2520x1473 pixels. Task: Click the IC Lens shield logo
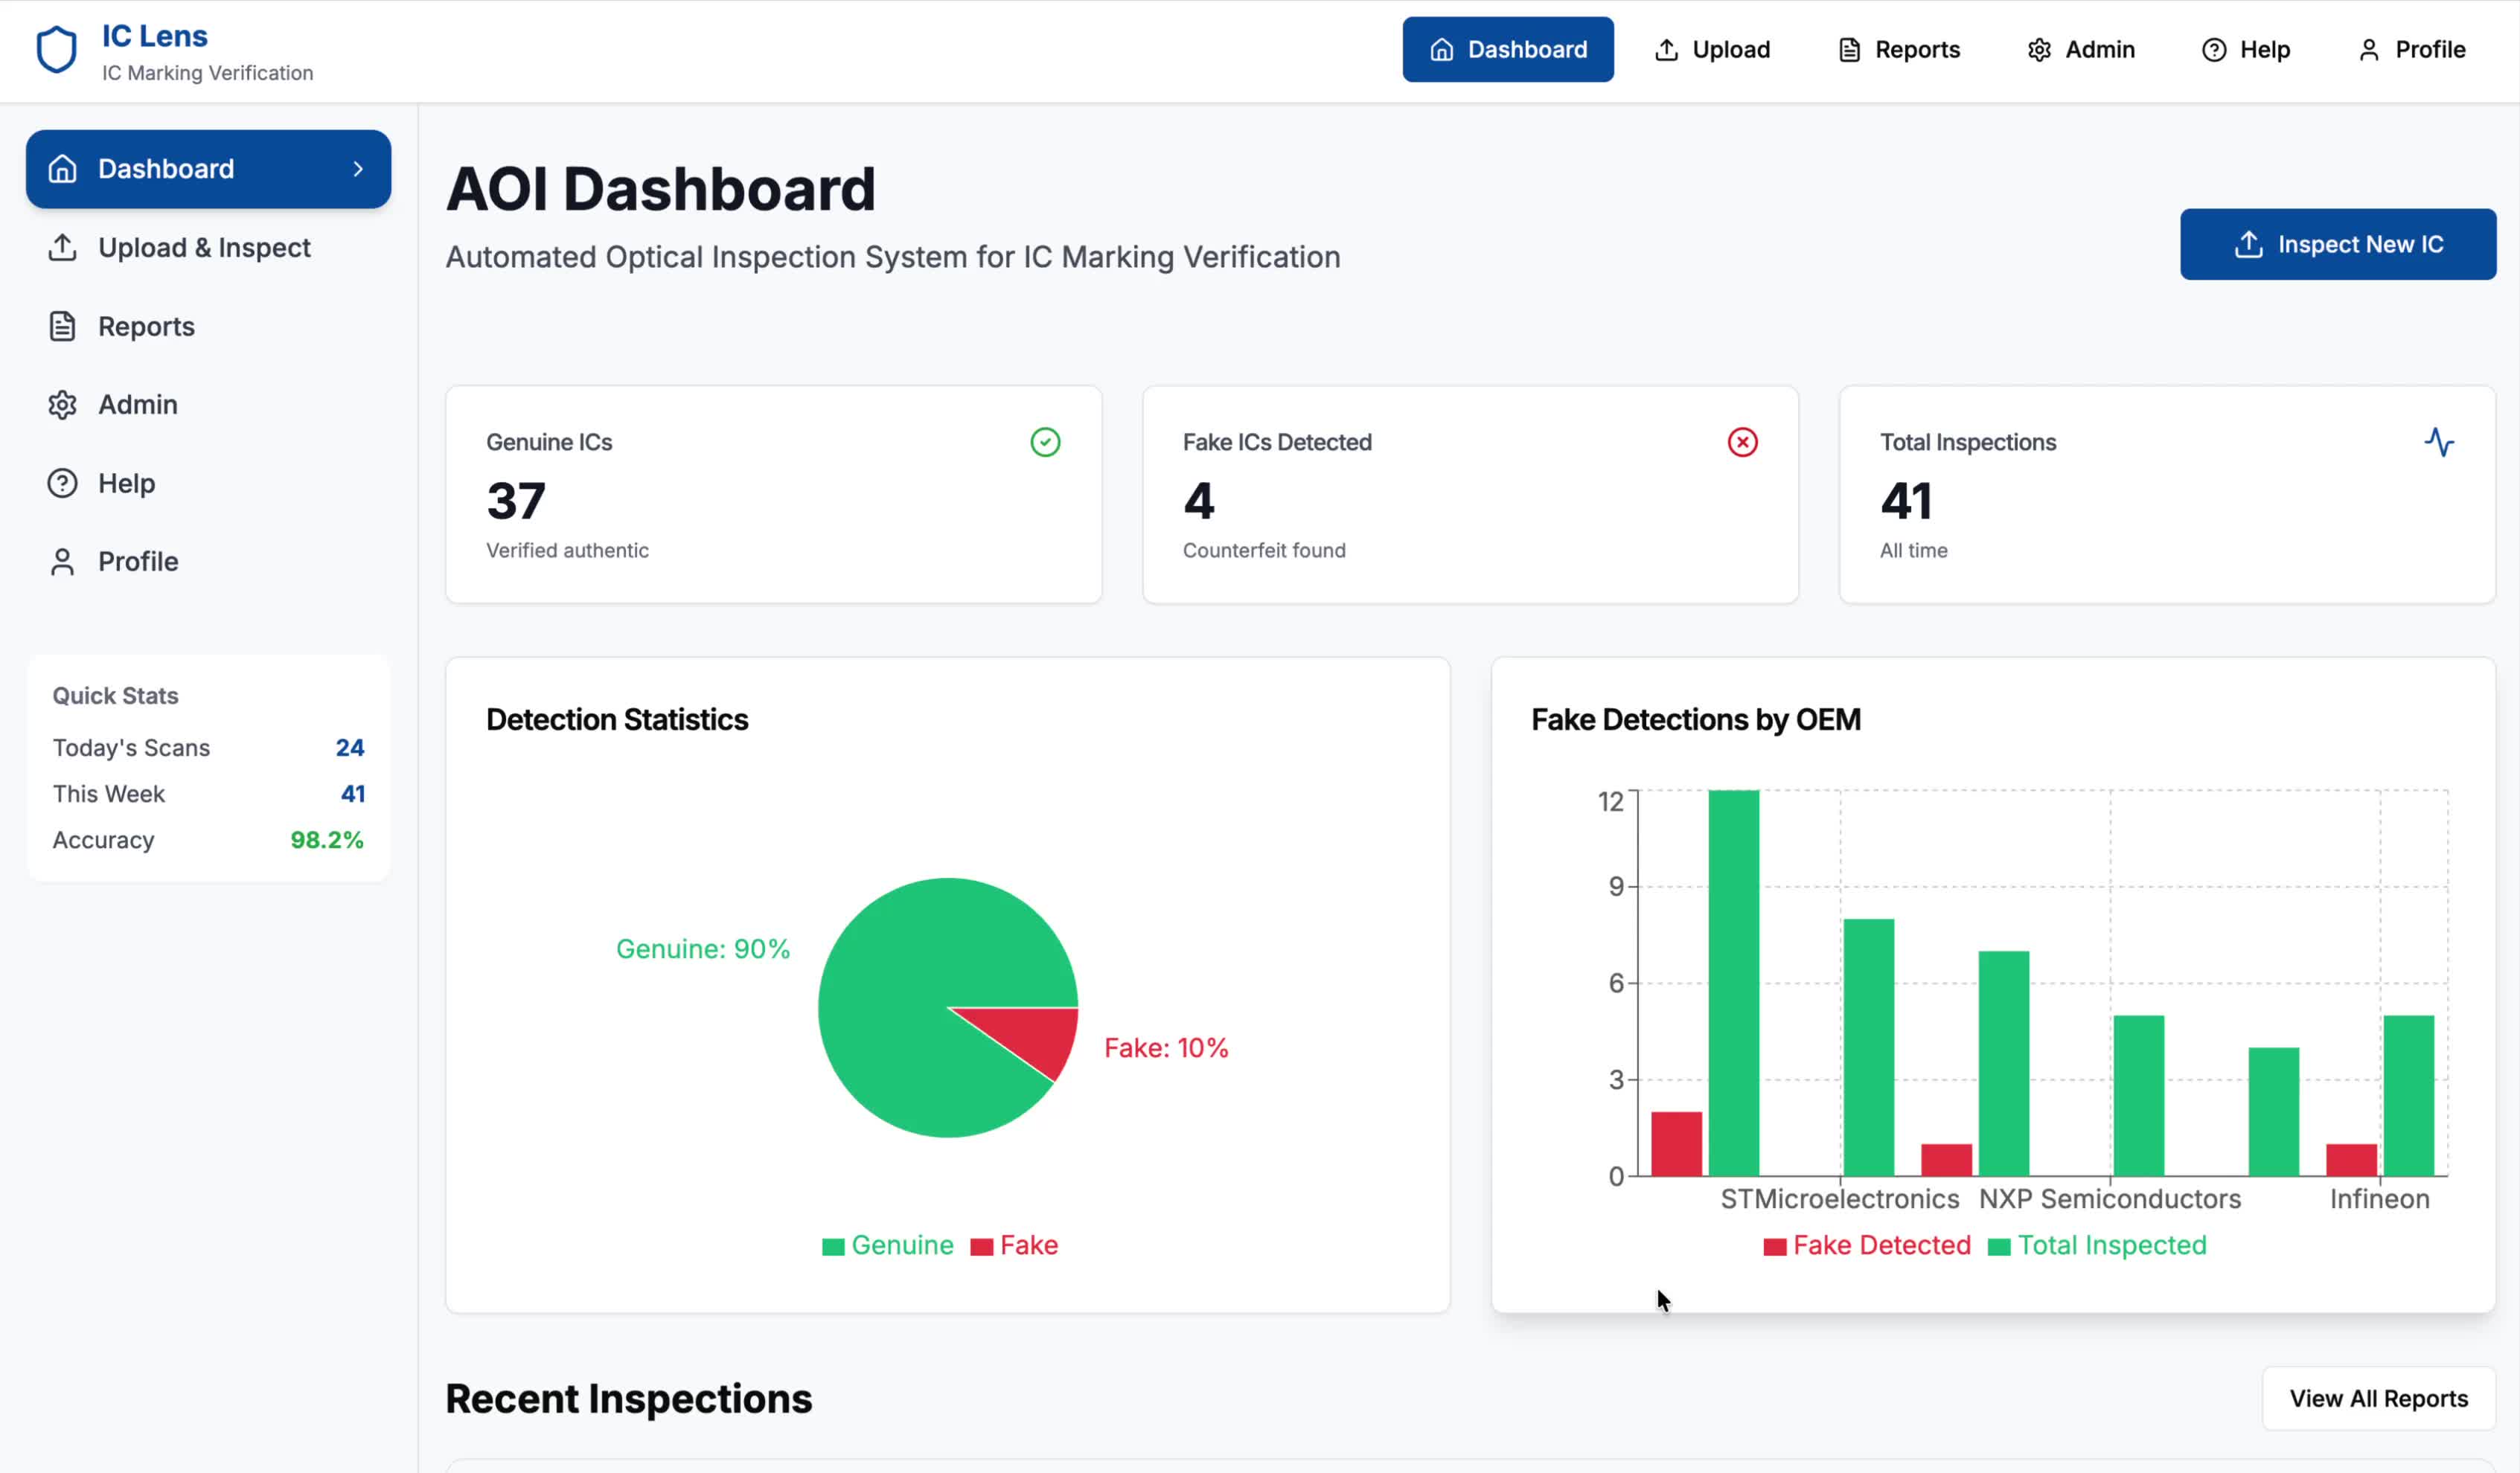[x=56, y=50]
